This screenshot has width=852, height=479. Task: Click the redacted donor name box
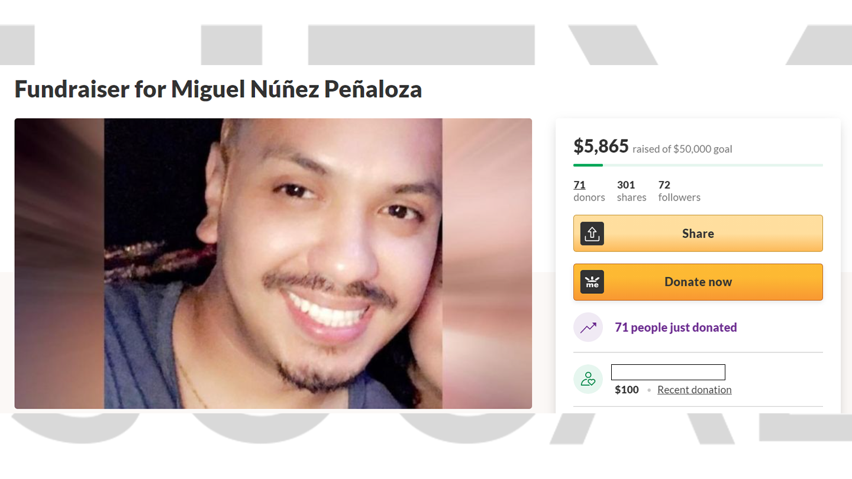pos(668,372)
